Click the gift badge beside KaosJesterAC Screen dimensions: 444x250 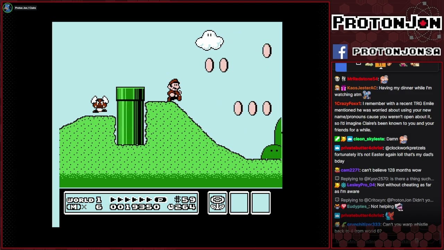(343, 88)
